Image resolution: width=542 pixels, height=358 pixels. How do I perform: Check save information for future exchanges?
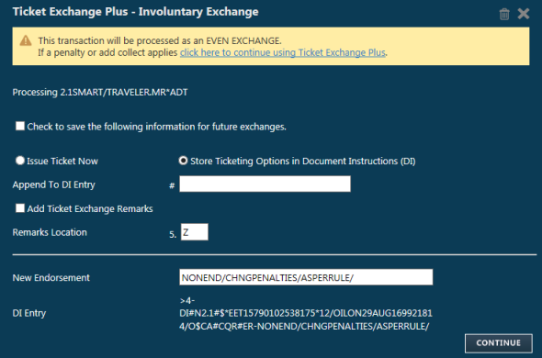point(20,126)
